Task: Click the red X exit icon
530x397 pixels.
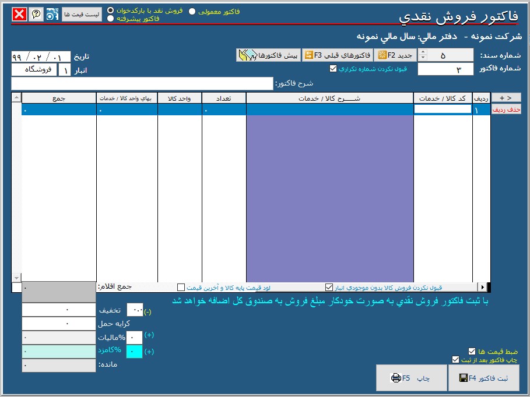Action: click(x=20, y=15)
